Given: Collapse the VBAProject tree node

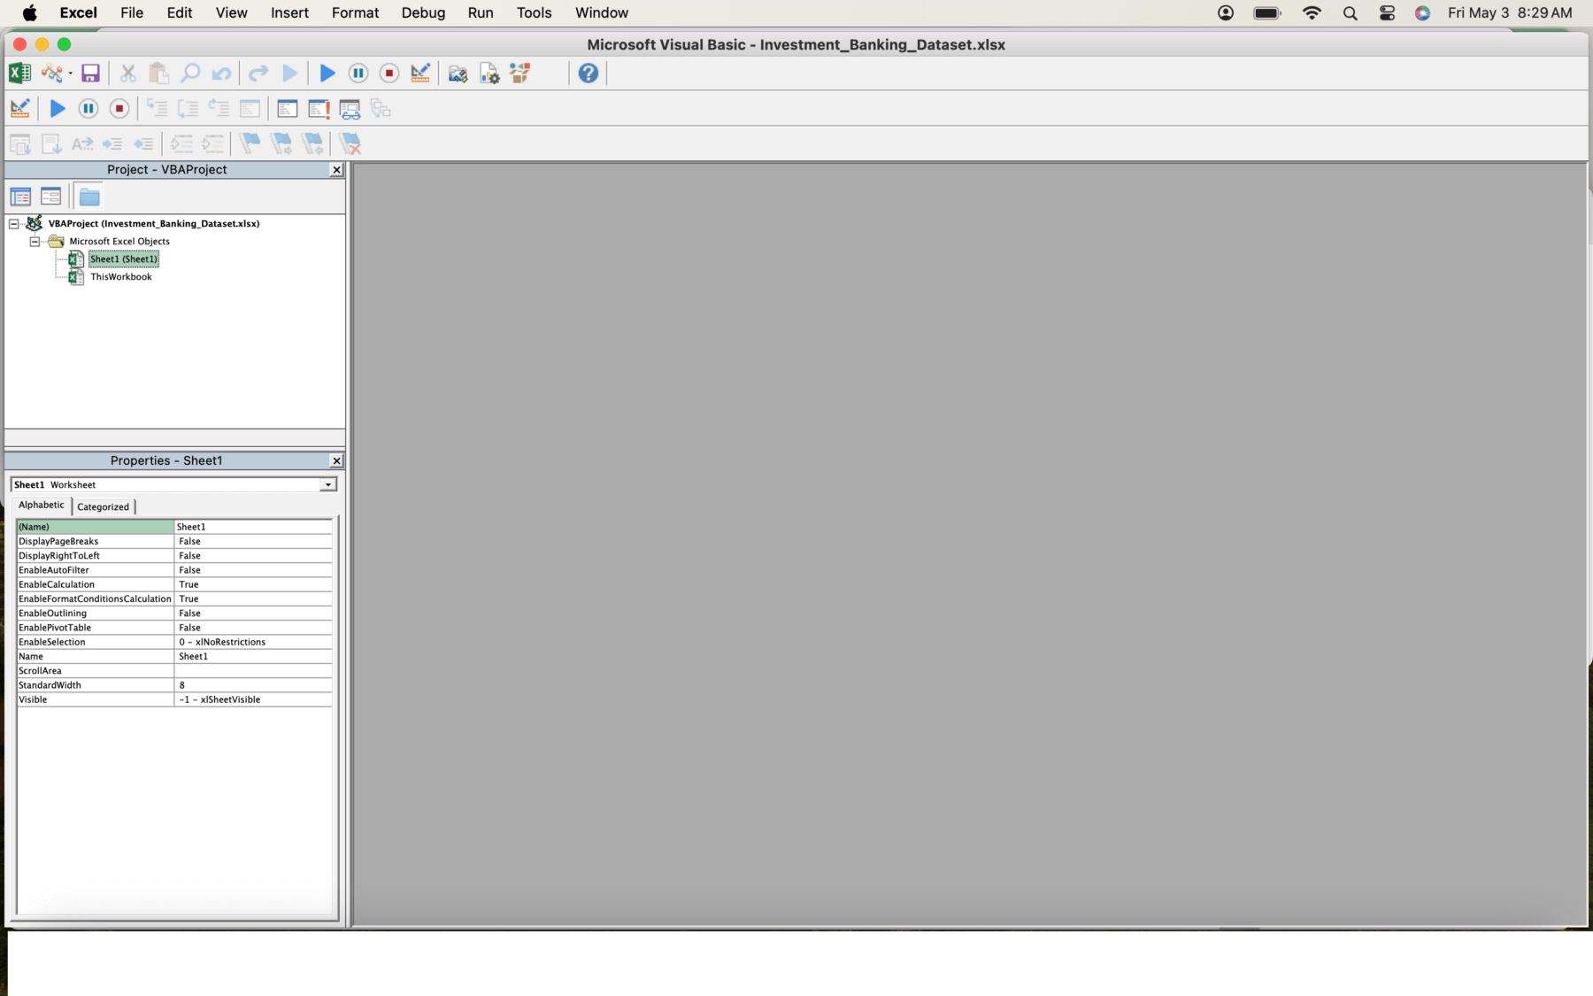Looking at the screenshot, I should pos(14,224).
